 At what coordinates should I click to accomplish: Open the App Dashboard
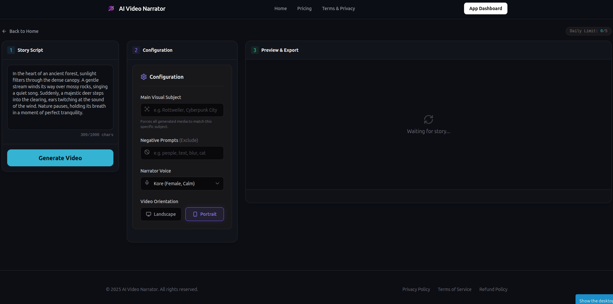(x=485, y=8)
